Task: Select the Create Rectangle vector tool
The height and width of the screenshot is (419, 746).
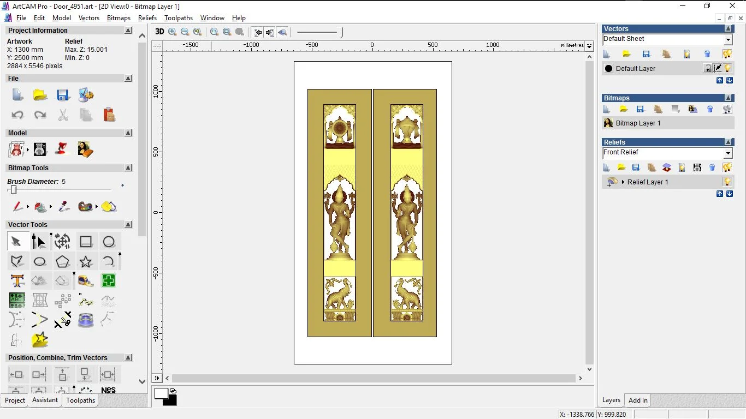Action: point(86,242)
